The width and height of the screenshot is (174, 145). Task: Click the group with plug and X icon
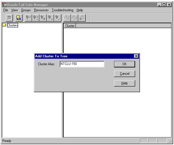[x=36, y=18]
